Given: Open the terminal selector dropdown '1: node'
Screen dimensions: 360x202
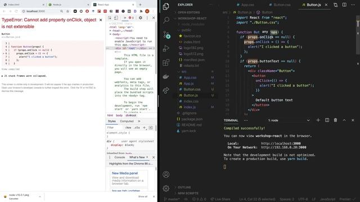Looking at the screenshot, I should pos(289,120).
